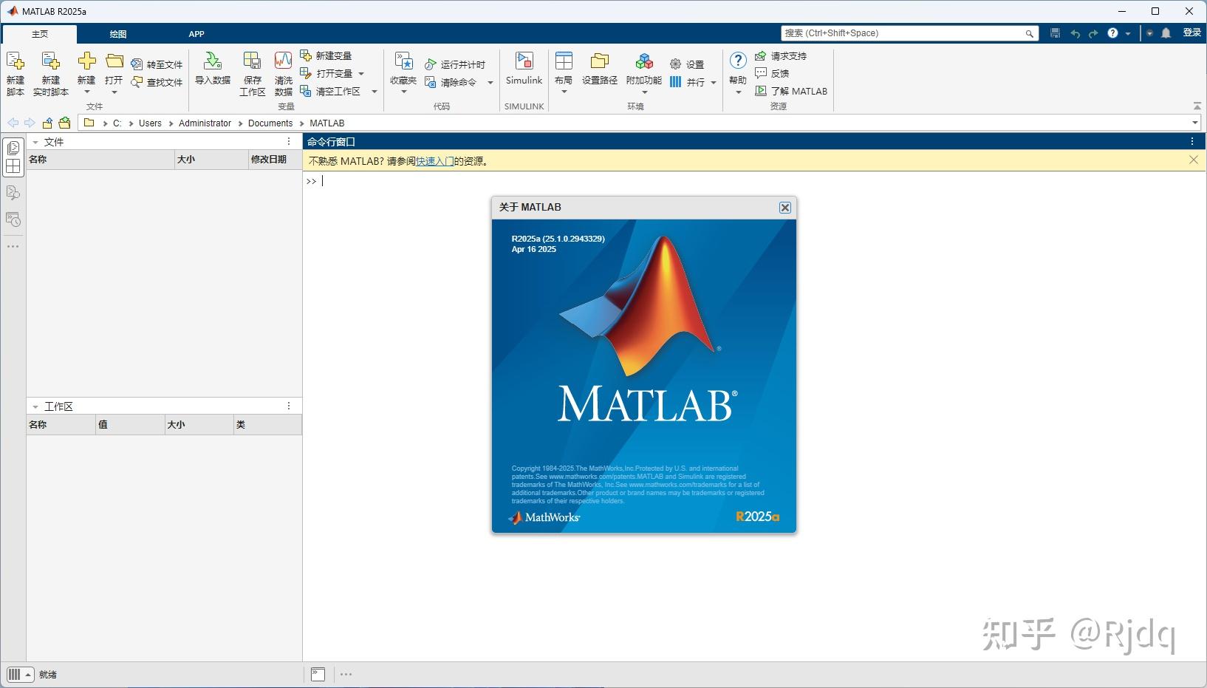Open the 设置 (Preferences) gear icon

(x=674, y=64)
